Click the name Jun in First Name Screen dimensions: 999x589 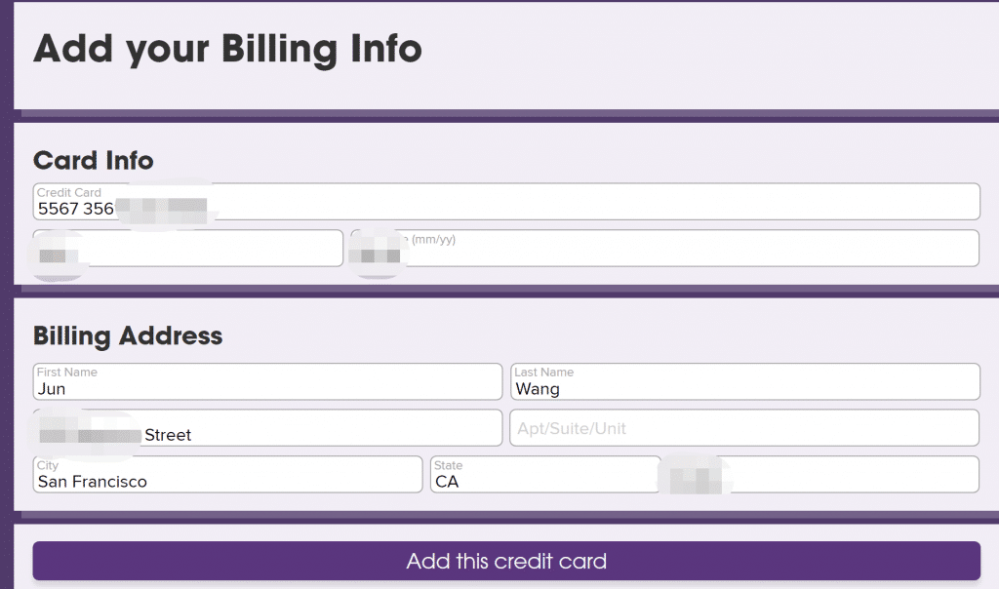point(52,389)
